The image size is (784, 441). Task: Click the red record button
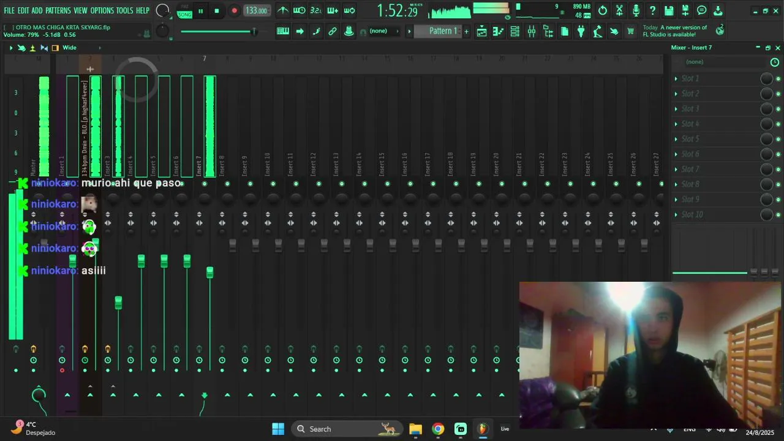pos(234,11)
